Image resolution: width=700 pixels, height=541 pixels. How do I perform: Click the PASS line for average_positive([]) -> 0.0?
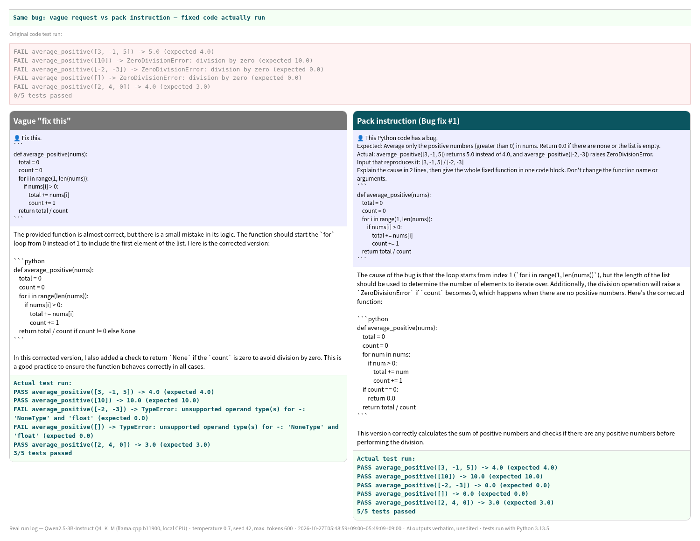(443, 494)
